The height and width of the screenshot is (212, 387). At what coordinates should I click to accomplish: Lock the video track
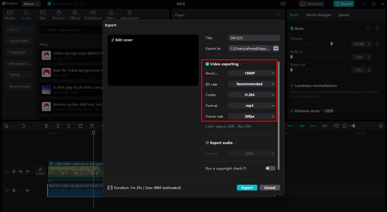pyautogui.click(x=14, y=171)
